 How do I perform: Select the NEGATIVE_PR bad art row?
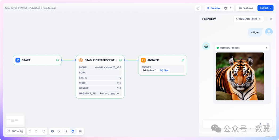click(x=100, y=93)
